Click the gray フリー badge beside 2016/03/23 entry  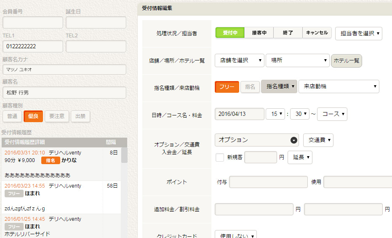tap(14, 194)
